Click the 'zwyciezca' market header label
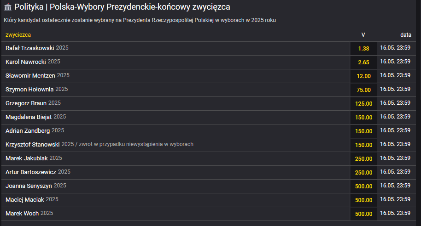Image resolution: width=421 pixels, height=226 pixels. 18,35
